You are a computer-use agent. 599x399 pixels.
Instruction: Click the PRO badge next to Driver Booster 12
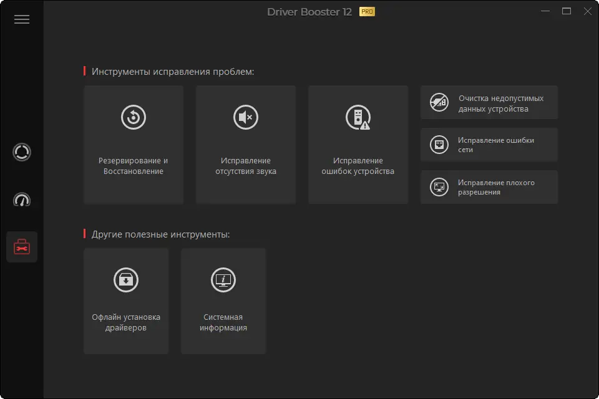[x=367, y=11]
